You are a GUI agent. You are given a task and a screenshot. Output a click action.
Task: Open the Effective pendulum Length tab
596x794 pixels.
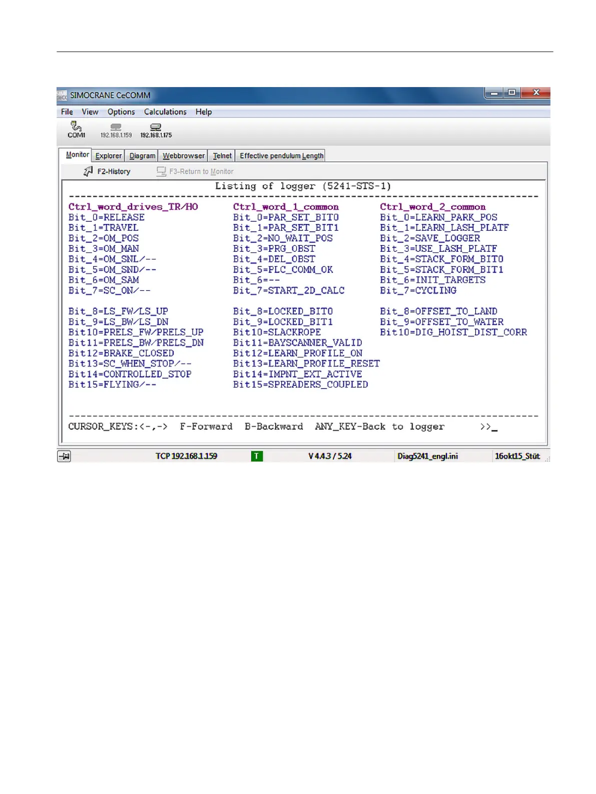click(281, 156)
